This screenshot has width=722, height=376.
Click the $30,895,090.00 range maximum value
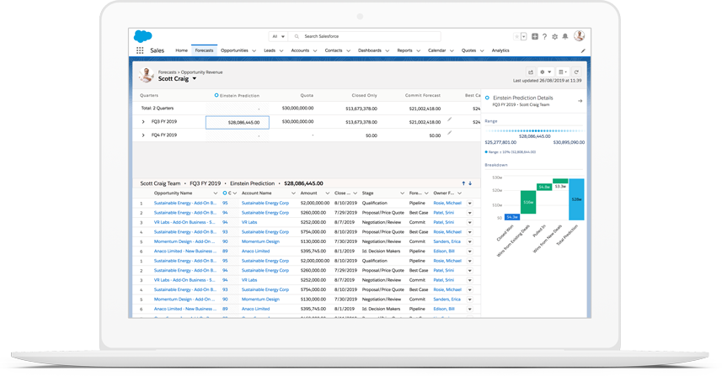tap(569, 142)
